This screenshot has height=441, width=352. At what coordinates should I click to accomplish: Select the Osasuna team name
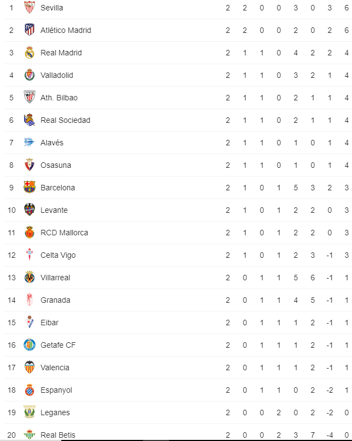pos(56,165)
